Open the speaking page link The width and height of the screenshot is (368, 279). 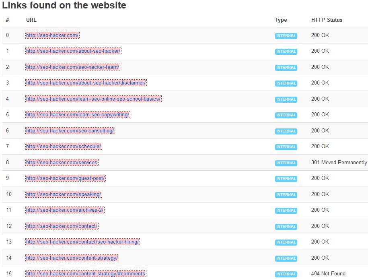pos(64,194)
